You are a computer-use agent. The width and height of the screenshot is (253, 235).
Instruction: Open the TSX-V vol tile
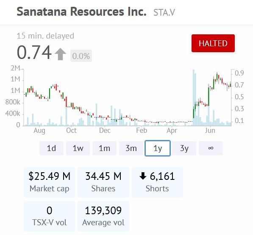[50, 216]
